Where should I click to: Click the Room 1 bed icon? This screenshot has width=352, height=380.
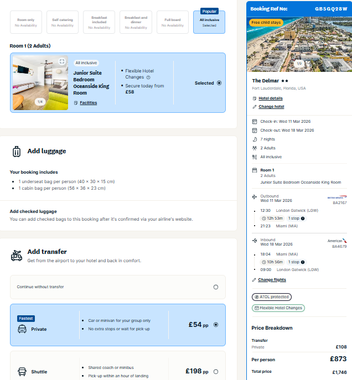(x=255, y=170)
